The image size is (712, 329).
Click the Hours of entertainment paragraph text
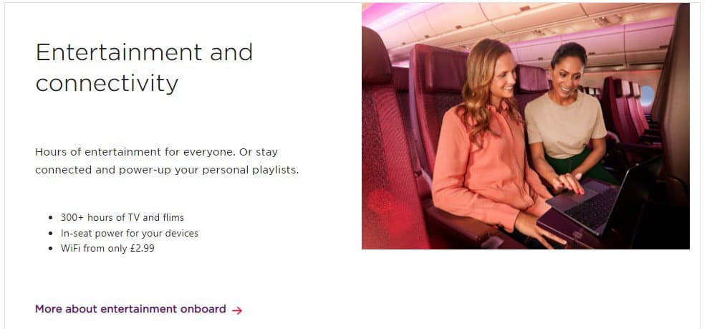point(167,161)
